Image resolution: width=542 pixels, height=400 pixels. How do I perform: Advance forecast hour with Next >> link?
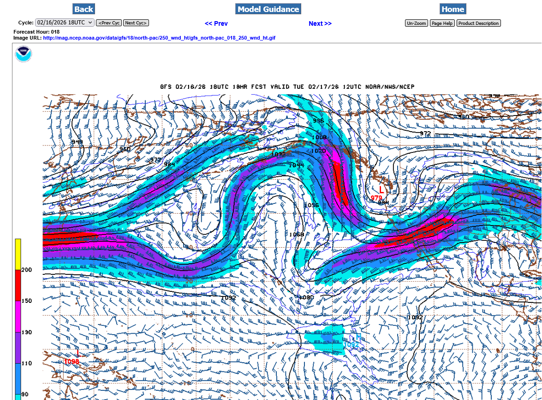tap(320, 23)
